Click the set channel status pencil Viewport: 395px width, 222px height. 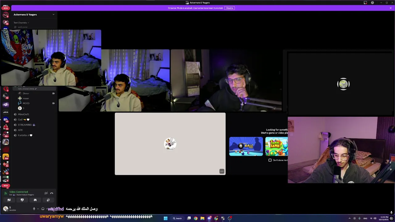click(x=36, y=89)
